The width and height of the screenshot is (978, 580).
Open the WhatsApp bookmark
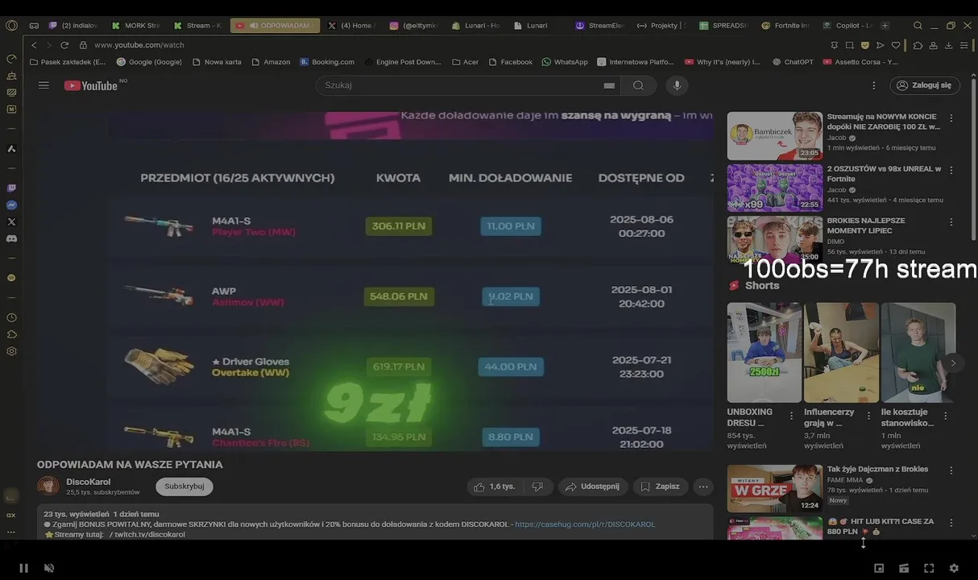click(x=565, y=62)
